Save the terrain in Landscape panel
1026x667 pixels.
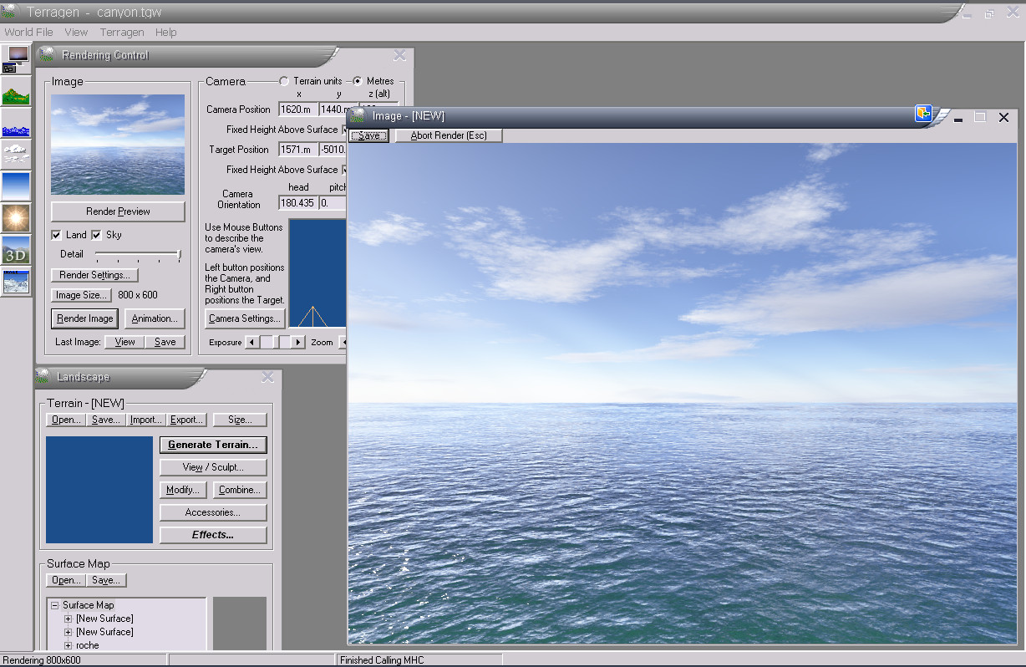click(x=106, y=420)
